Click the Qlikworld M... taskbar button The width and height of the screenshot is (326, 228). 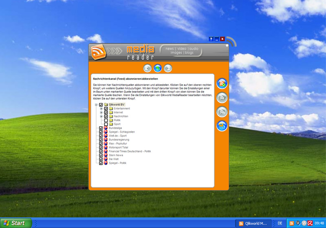point(253,224)
